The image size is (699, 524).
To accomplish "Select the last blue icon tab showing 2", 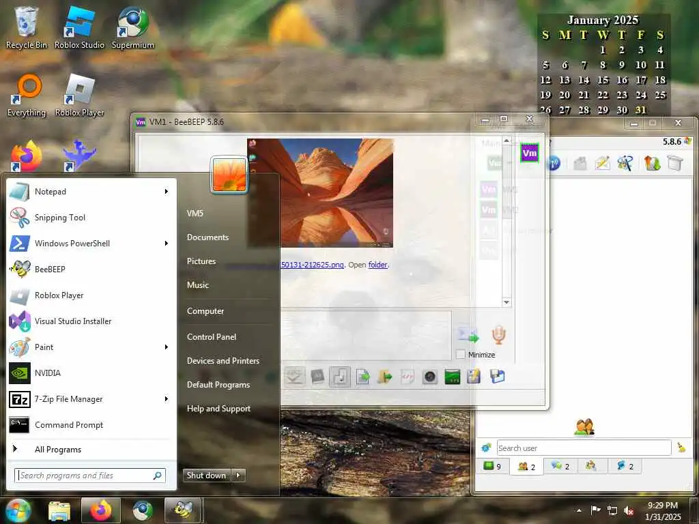I will [625, 467].
